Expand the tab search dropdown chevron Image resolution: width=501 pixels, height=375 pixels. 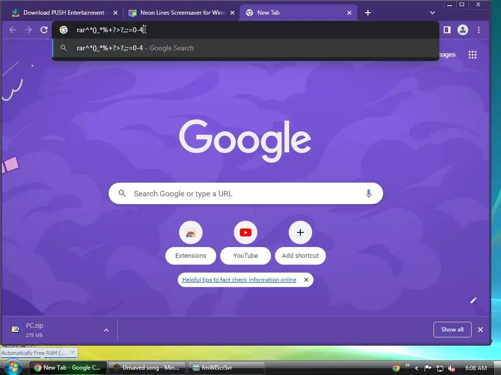(x=433, y=13)
